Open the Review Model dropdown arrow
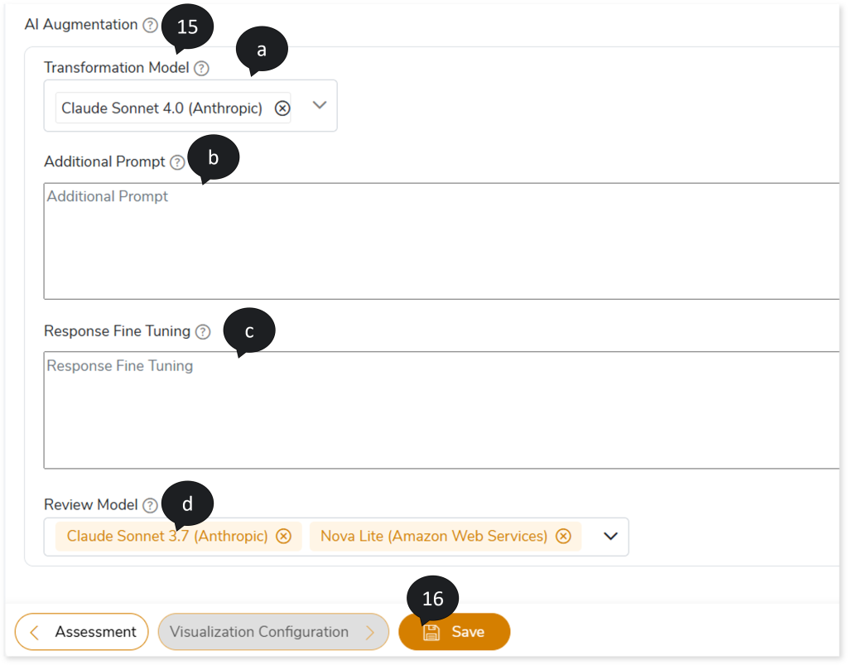 (611, 537)
